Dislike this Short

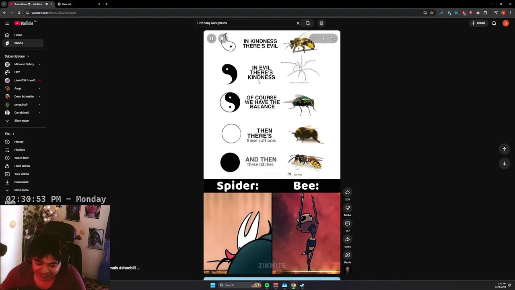tap(348, 208)
